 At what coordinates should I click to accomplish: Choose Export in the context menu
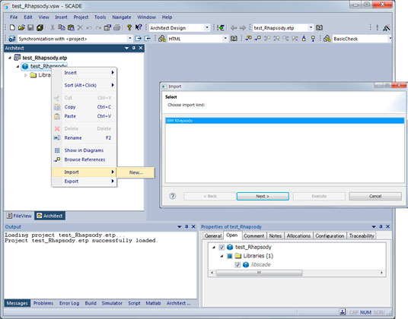pyautogui.click(x=84, y=182)
